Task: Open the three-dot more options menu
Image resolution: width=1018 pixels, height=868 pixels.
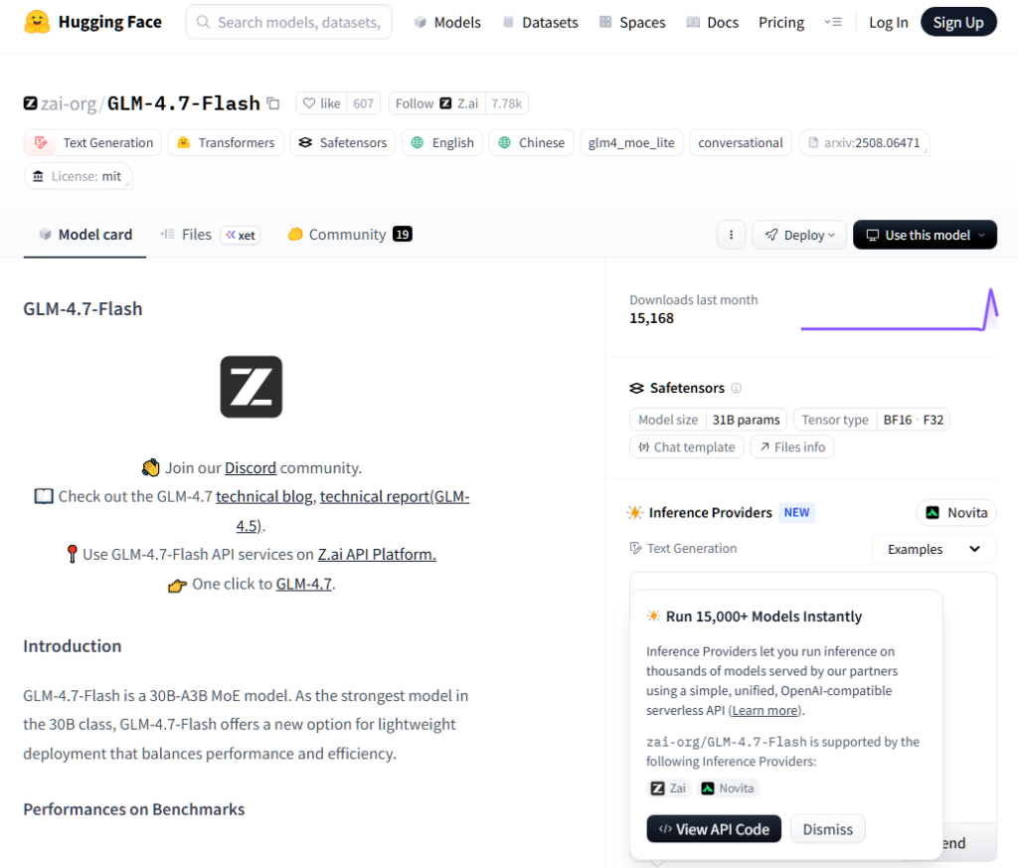Action: click(x=731, y=235)
